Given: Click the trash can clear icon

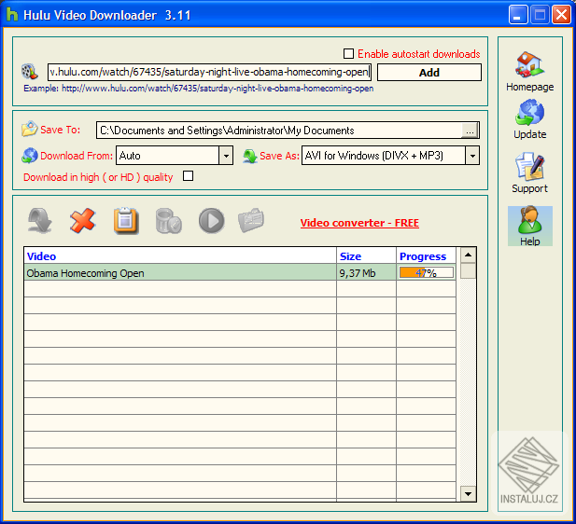Looking at the screenshot, I should click(169, 221).
